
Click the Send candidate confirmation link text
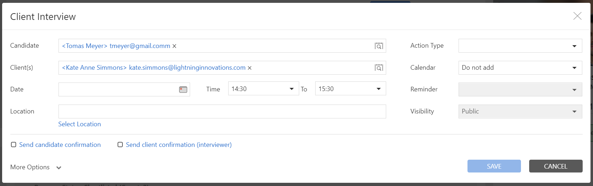tap(60, 145)
